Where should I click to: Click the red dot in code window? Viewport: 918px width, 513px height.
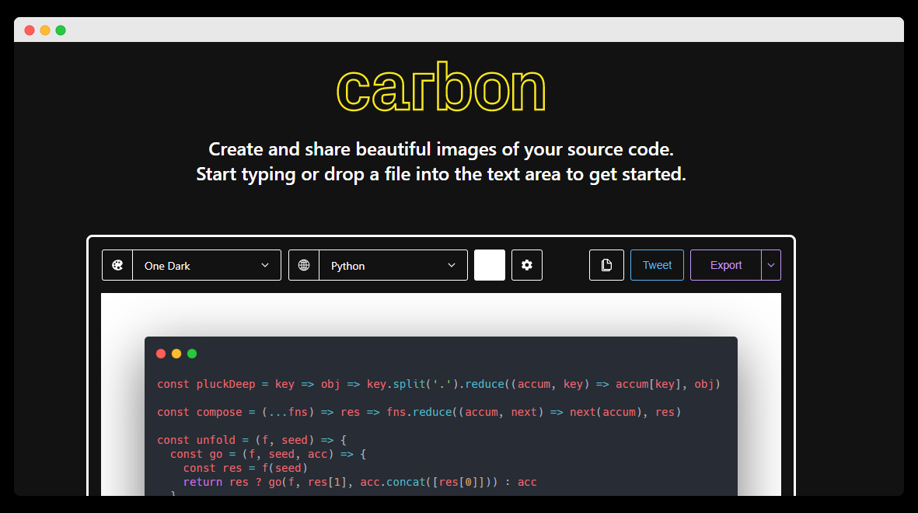click(161, 354)
